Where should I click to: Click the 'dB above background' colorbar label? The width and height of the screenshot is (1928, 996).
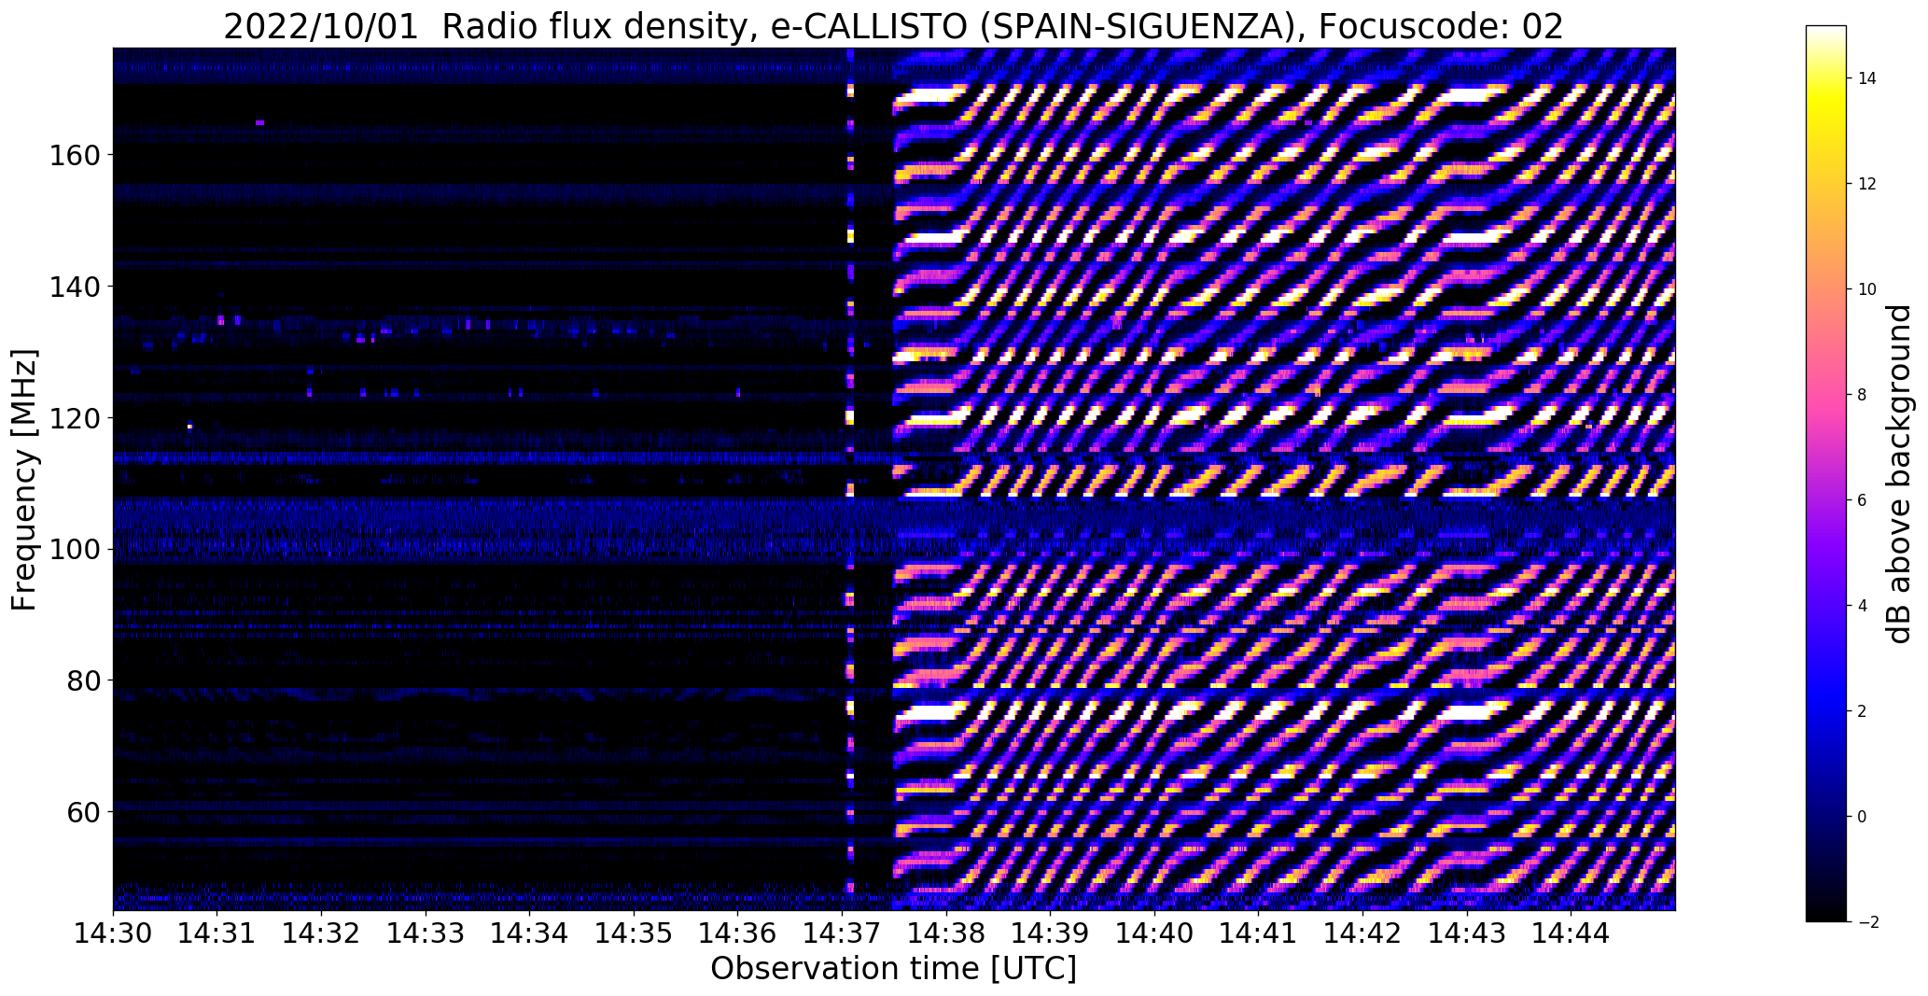pos(1898,473)
